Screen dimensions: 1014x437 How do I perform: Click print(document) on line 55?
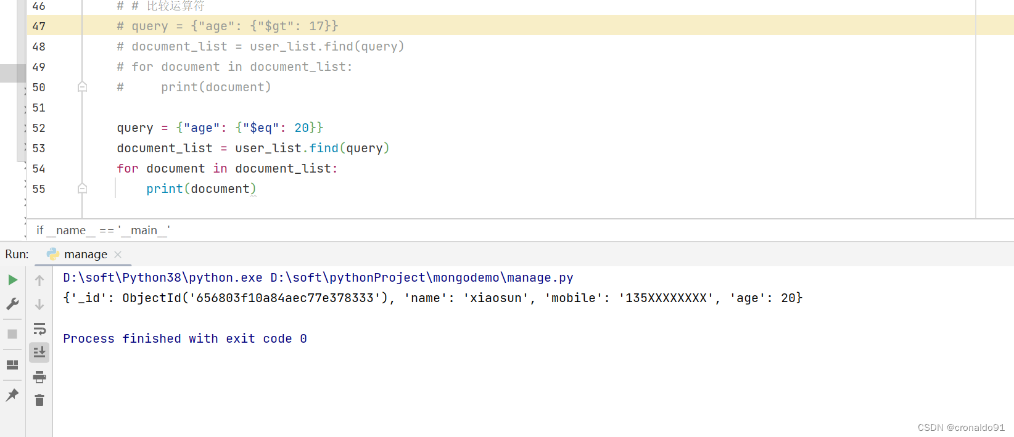pyautogui.click(x=201, y=189)
